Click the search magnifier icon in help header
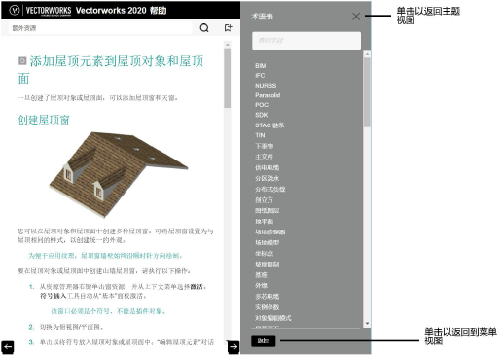 click(x=204, y=28)
